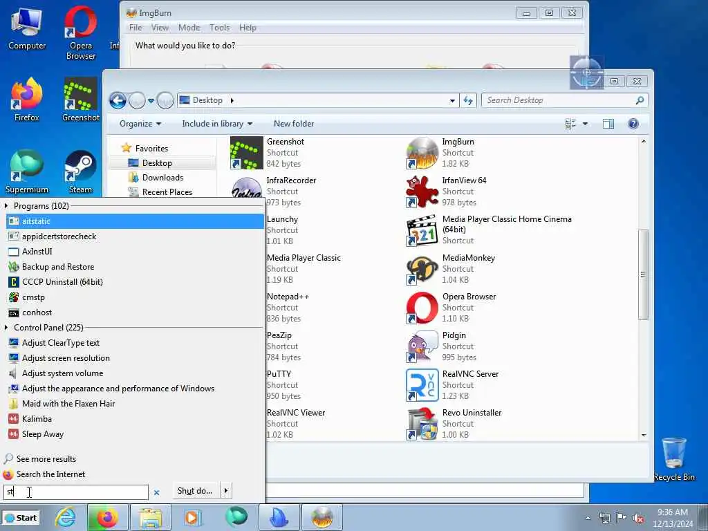
Task: Select IrfanView 64 shortcut icon
Action: 422,192
